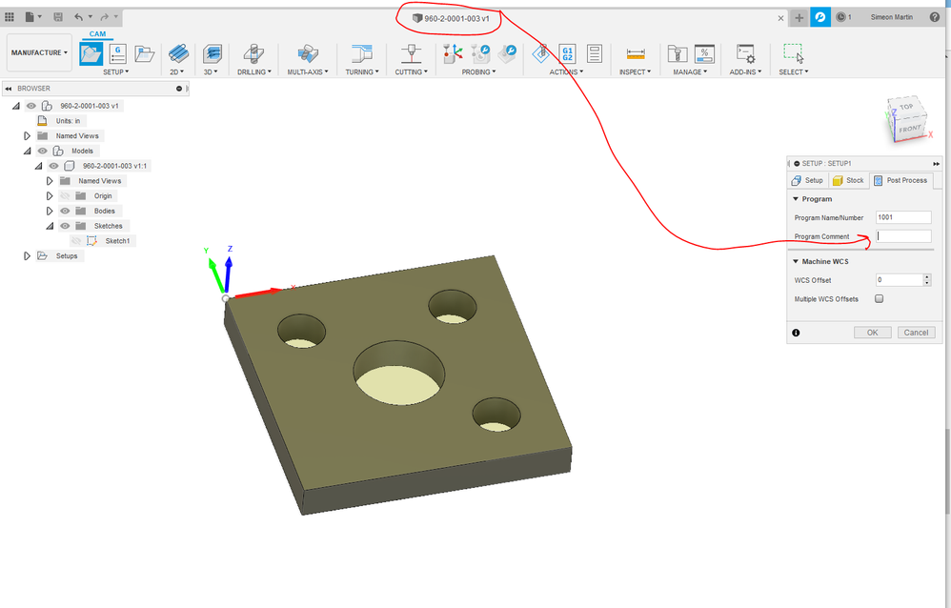This screenshot has height=608, width=951.
Task: Collapse the Machine WCS section
Action: 796,261
